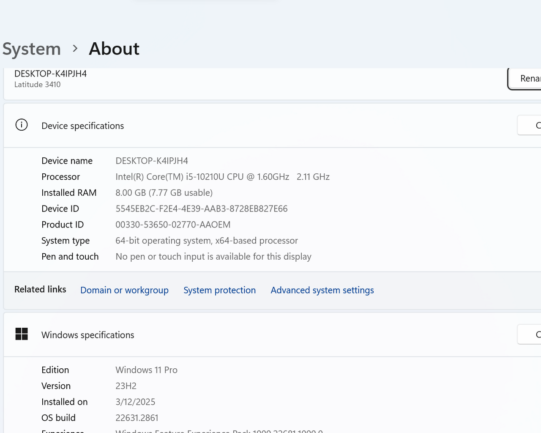Open the Domain or workgroup link
Screen dimensions: 541x433
tap(124, 290)
